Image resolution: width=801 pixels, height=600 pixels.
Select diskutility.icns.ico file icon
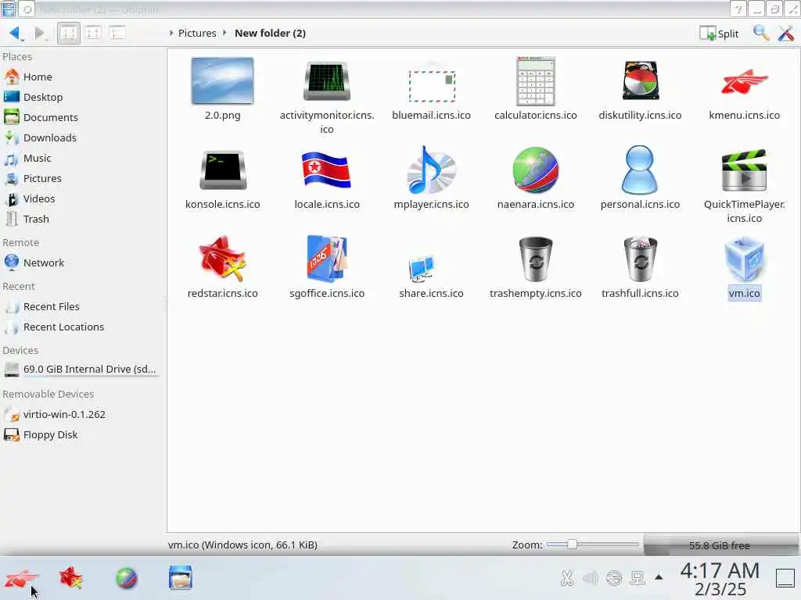(641, 80)
